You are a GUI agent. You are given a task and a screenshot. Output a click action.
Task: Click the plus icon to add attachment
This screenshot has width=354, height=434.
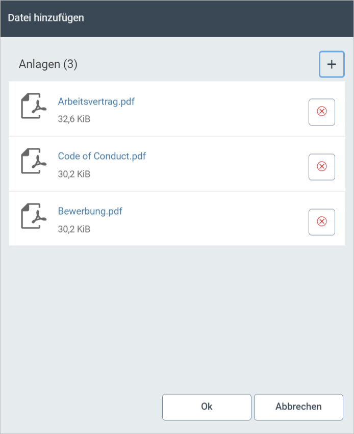[x=332, y=64]
